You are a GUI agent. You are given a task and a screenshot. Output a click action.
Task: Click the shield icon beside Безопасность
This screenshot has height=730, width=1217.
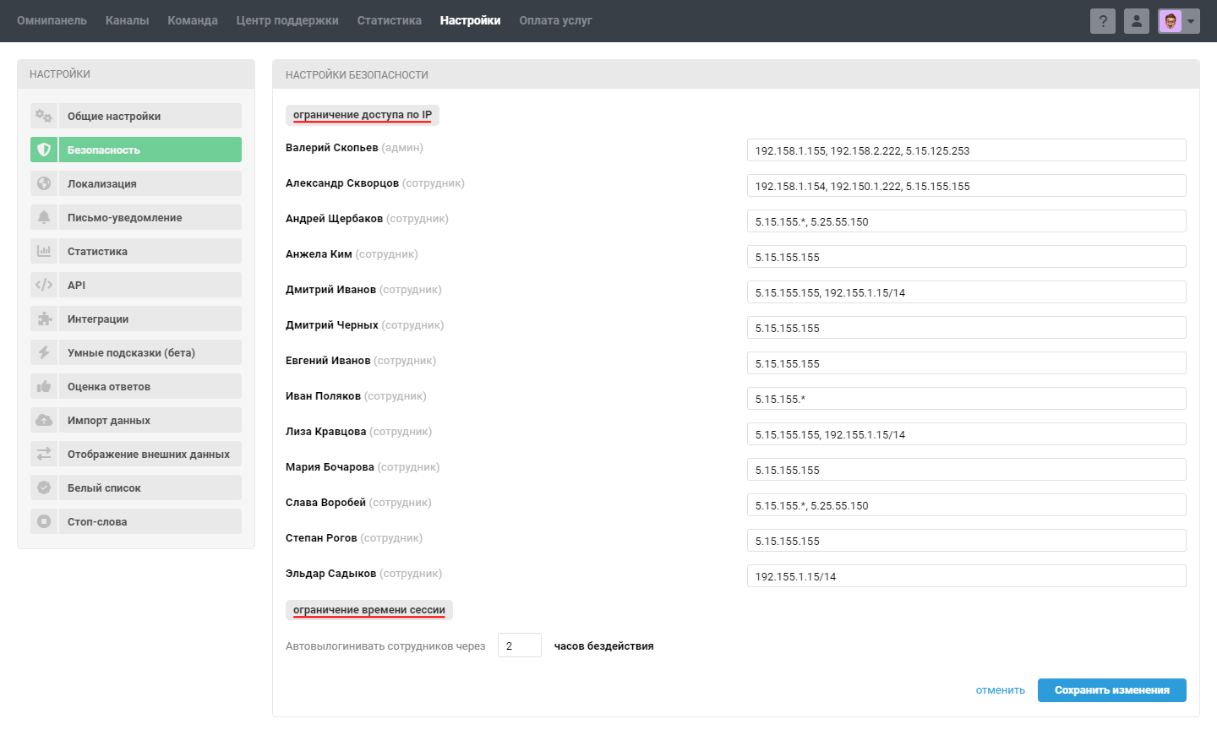coord(44,150)
